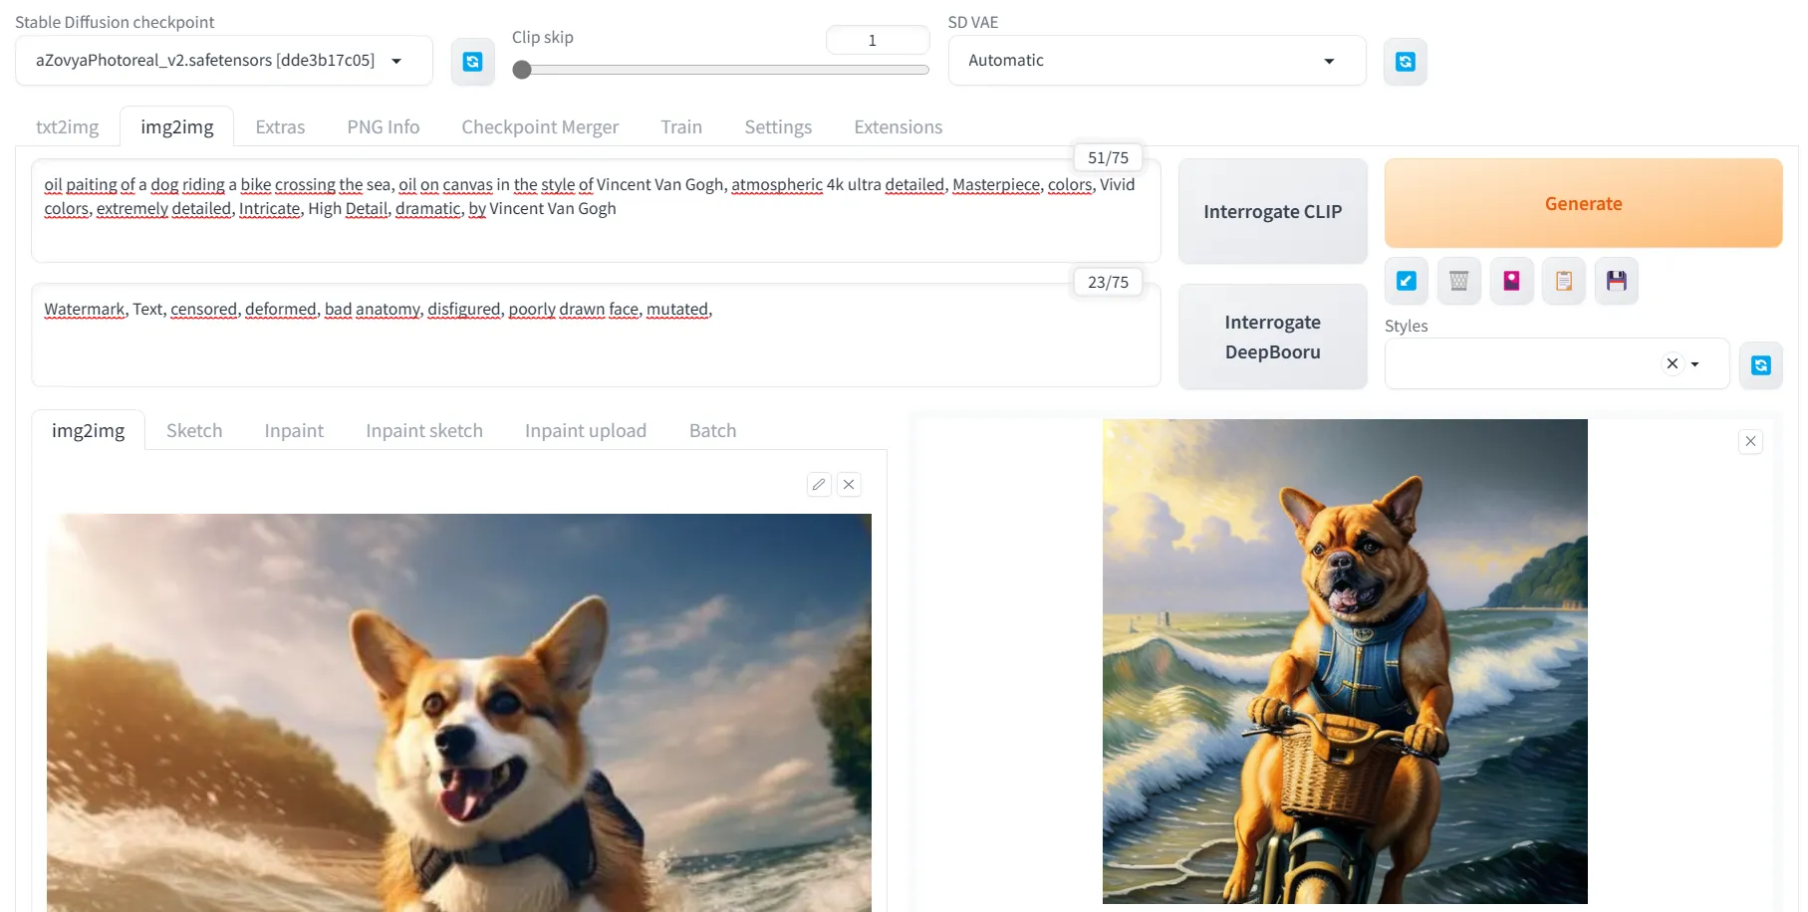This screenshot has width=1808, height=912.
Task: Select the Inpaint sketch sub-tab
Action: click(423, 431)
